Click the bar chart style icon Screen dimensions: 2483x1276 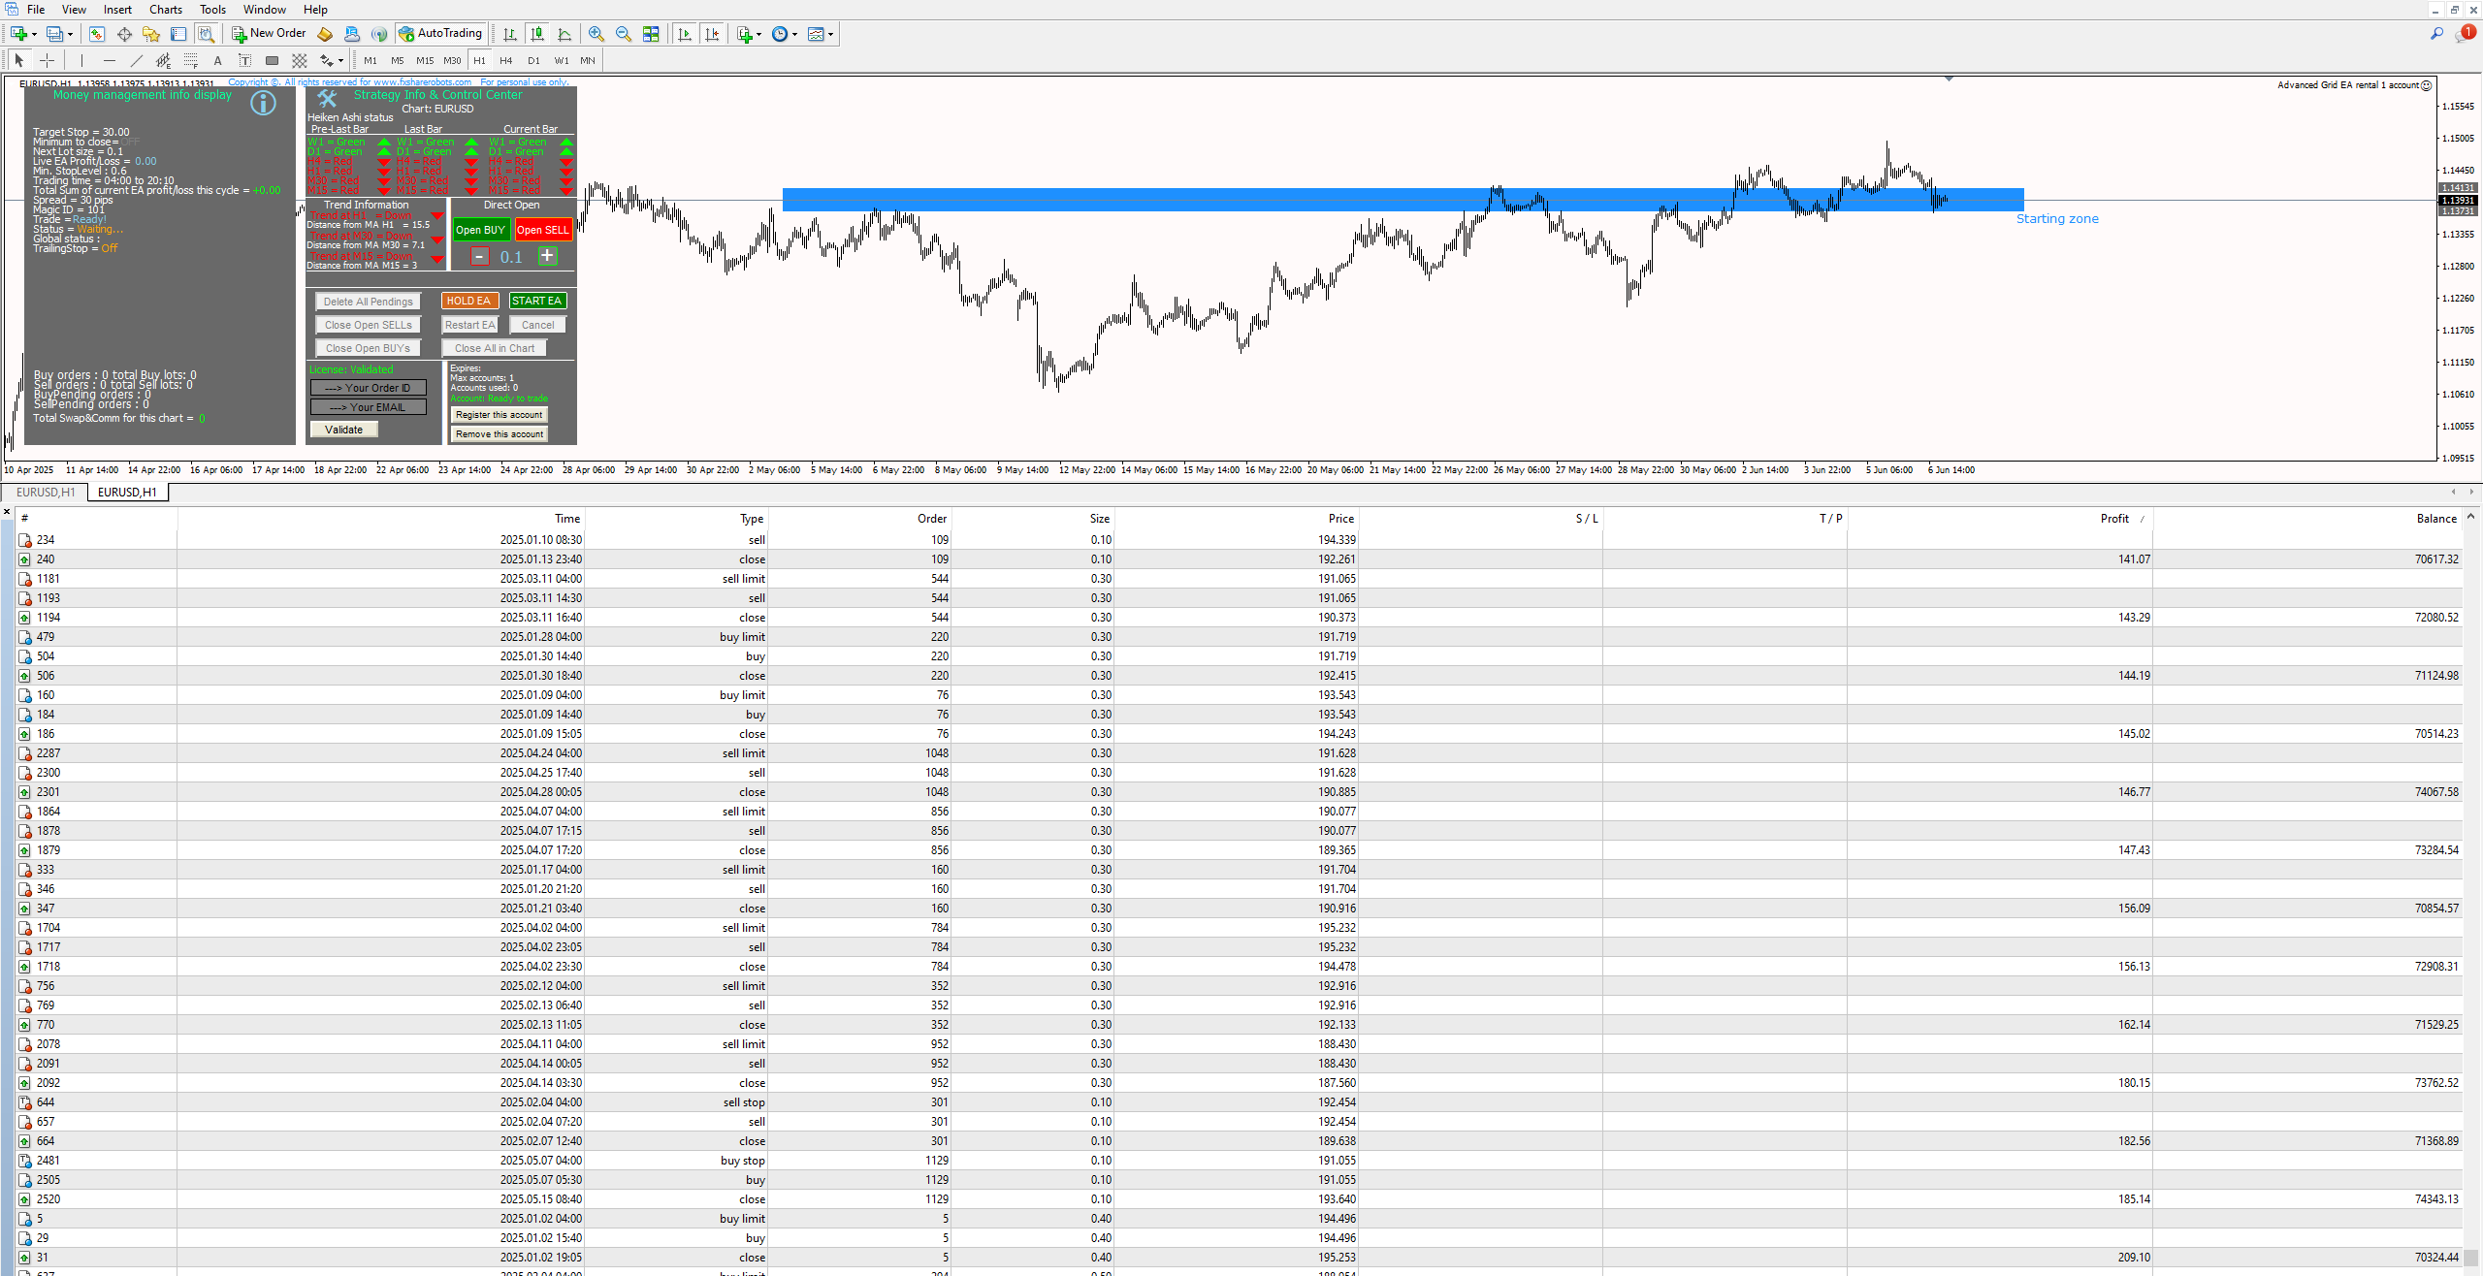coord(509,34)
